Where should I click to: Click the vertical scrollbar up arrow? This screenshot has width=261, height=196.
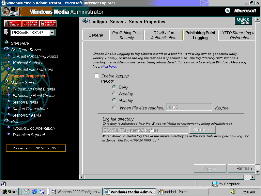click(x=257, y=20)
